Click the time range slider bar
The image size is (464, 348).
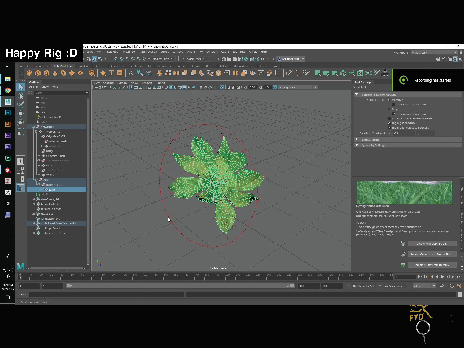[181, 286]
